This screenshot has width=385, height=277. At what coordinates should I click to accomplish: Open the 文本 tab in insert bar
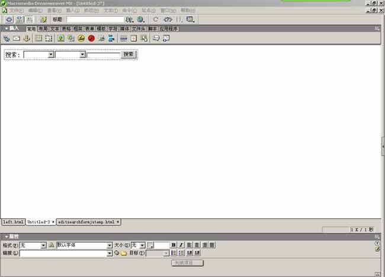coord(54,28)
